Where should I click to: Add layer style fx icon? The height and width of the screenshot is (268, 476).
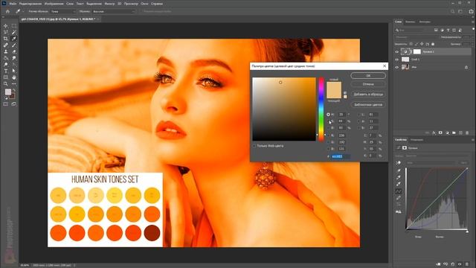click(x=434, y=133)
